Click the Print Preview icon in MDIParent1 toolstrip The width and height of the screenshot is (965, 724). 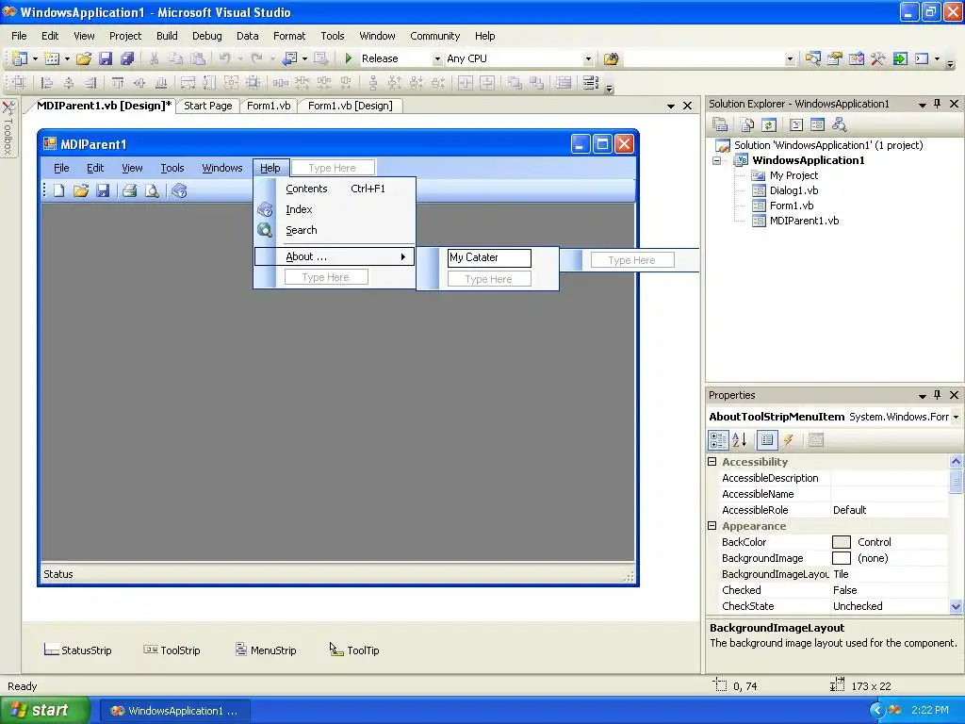point(152,190)
